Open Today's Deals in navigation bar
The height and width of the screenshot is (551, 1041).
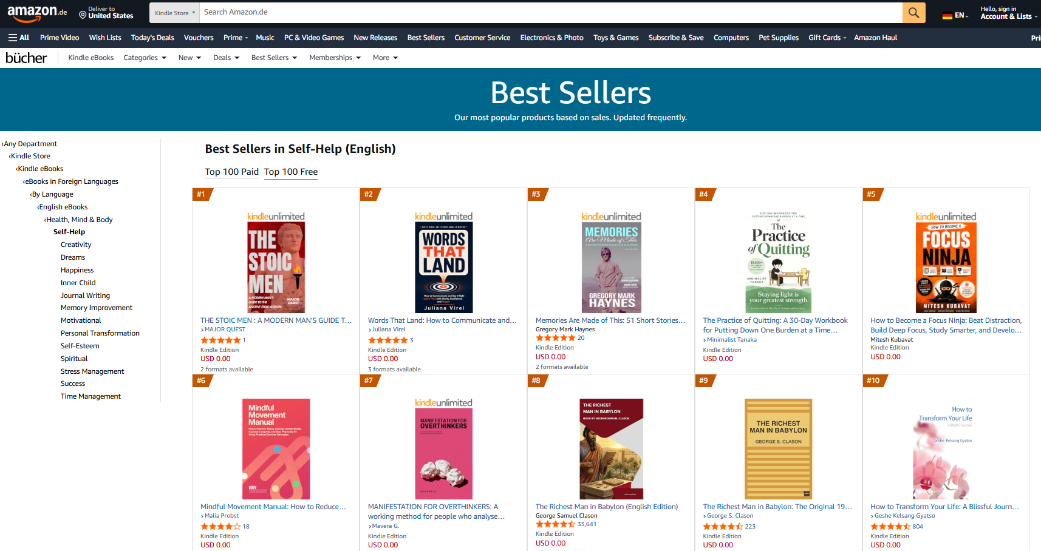pyautogui.click(x=152, y=38)
